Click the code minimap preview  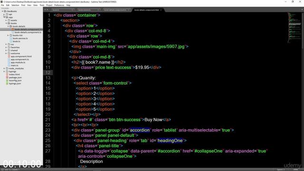pos(294,27)
